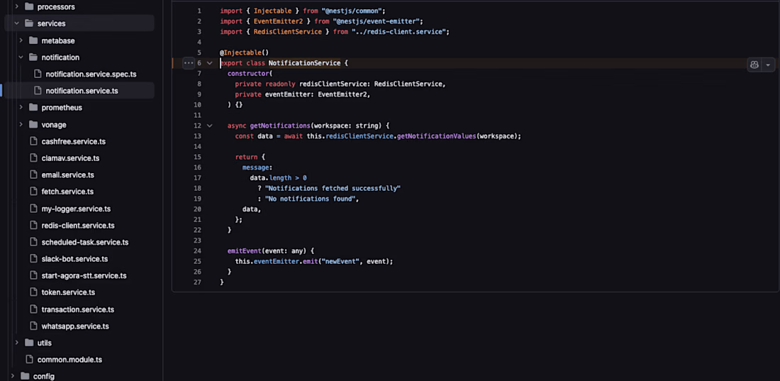The image size is (780, 381).
Task: Open common.module.ts file
Action: [x=69, y=360]
